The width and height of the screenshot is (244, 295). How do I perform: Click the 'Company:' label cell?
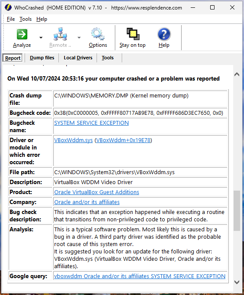click(30, 202)
